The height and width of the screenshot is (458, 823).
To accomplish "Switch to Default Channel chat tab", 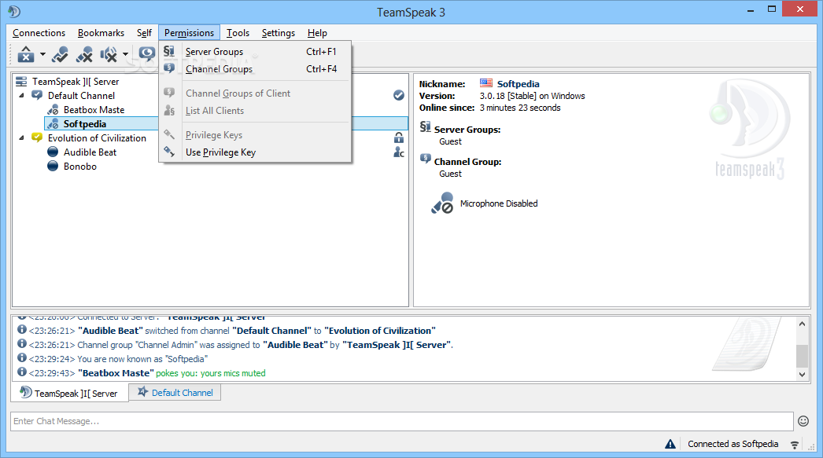I will tap(175, 393).
